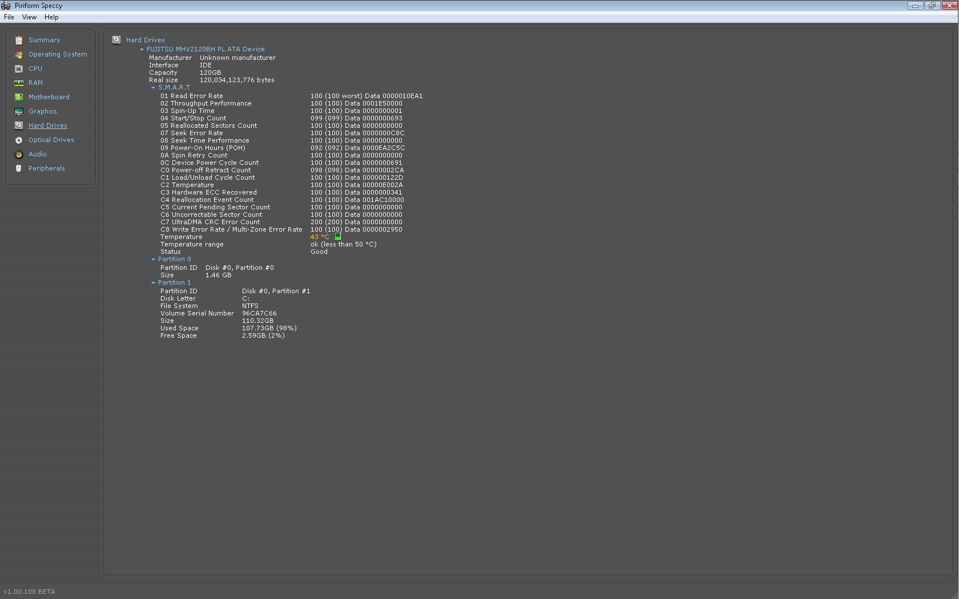The width and height of the screenshot is (959, 599).
Task: Click the Hard Drives heading text
Action: tap(146, 40)
